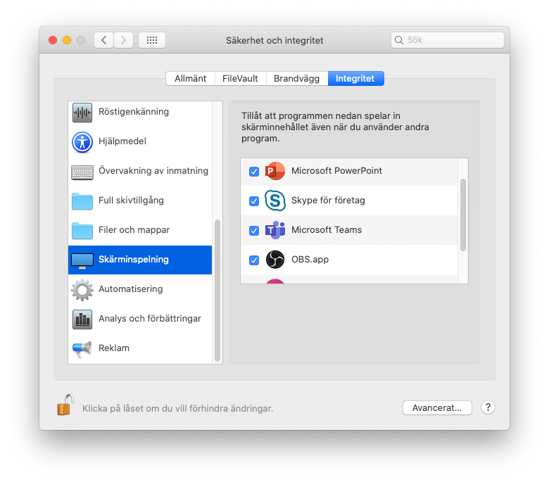This screenshot has width=549, height=482.
Task: Click the Sök search field
Action: 450,40
